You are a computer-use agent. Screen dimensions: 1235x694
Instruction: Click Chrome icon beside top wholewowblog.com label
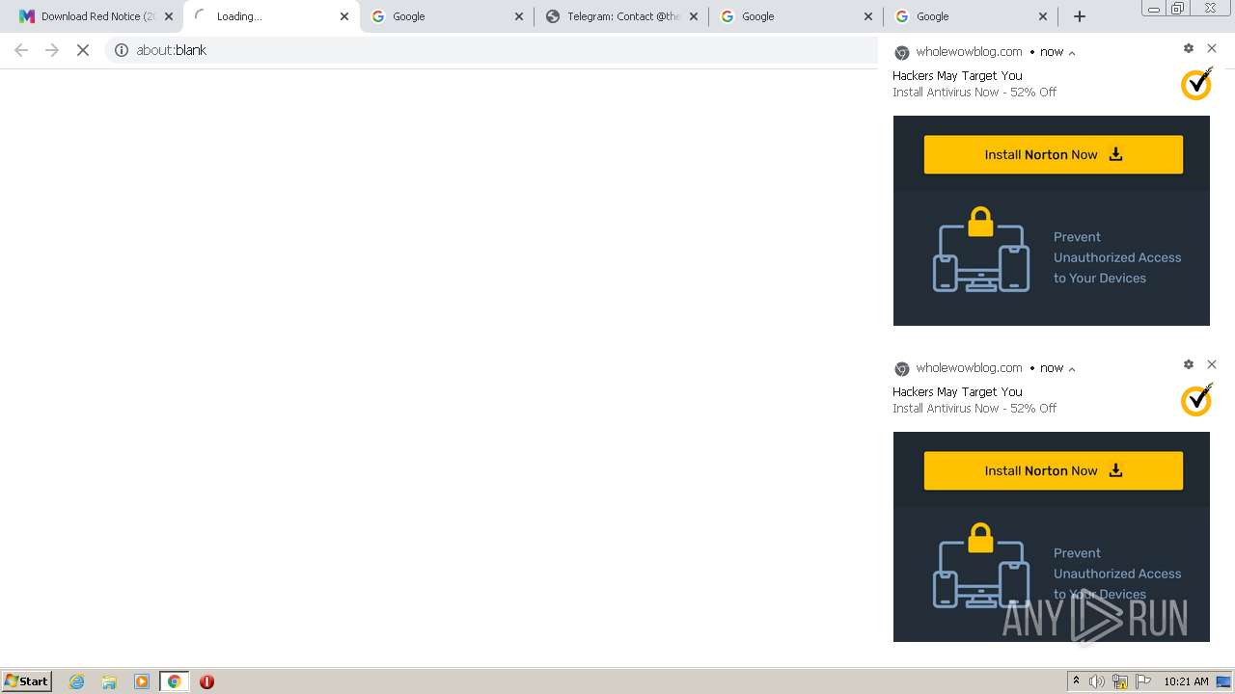[x=902, y=53]
